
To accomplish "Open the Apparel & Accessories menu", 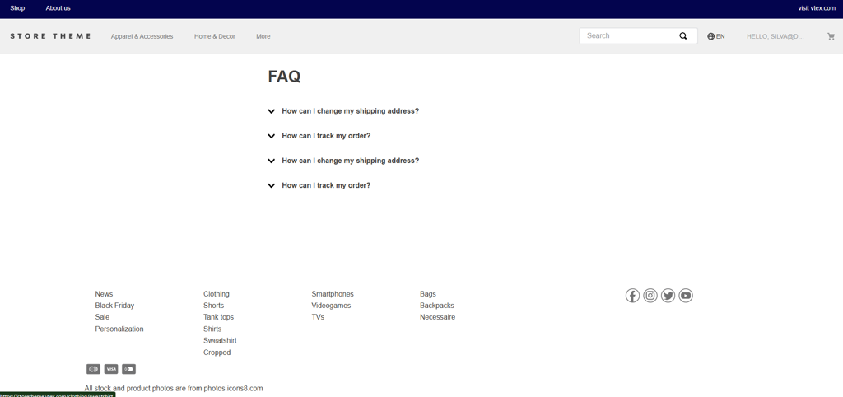I will (x=142, y=36).
